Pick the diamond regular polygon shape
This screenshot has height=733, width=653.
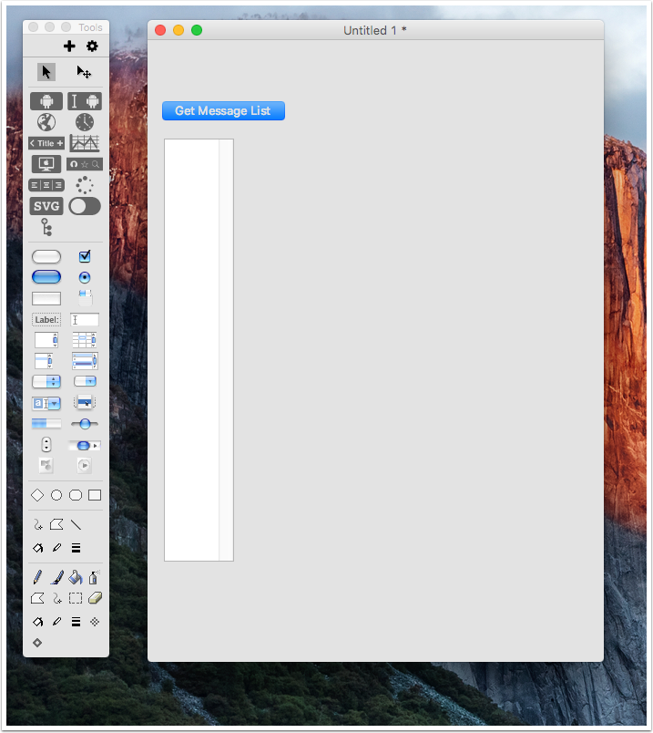[x=37, y=495]
